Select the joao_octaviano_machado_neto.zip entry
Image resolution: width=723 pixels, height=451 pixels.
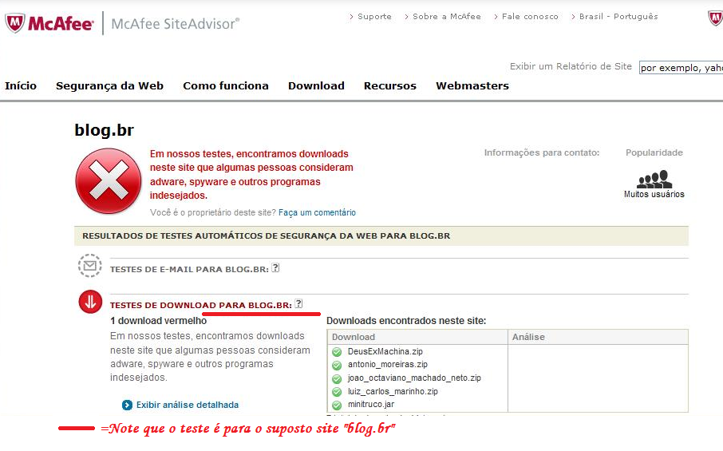[414, 378]
